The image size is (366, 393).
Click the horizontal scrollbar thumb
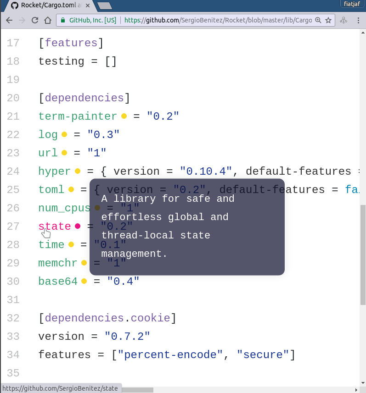[x=137, y=390]
